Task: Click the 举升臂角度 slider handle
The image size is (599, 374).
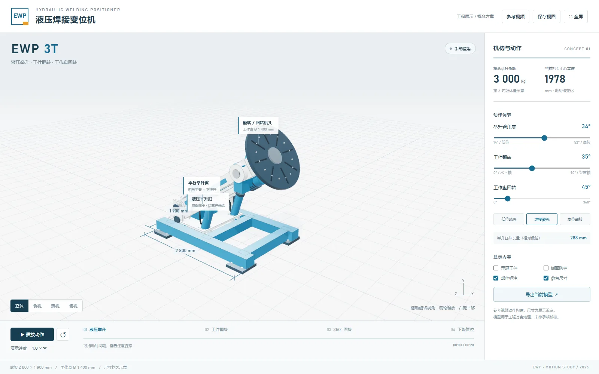Action: (544, 138)
